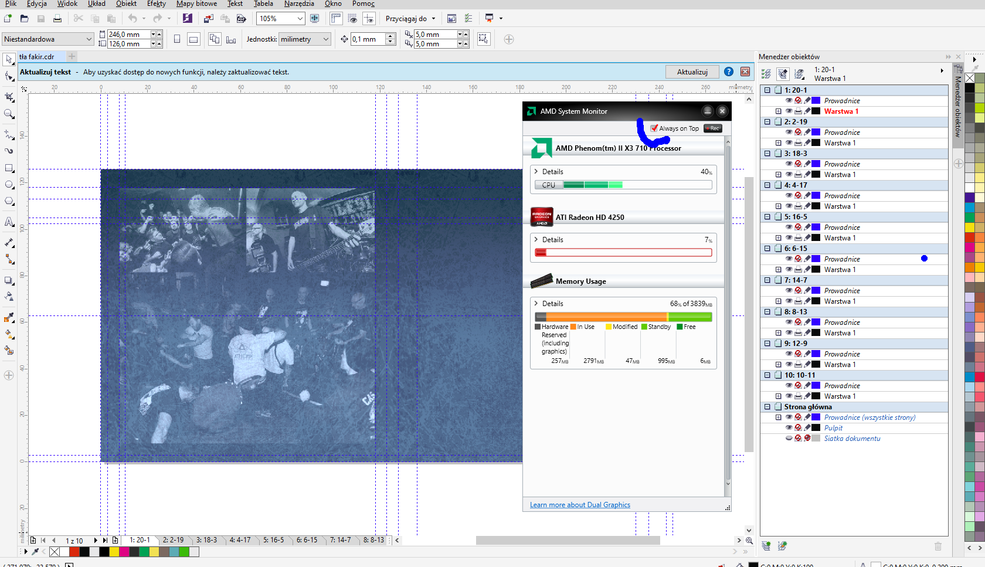
Task: Select the Zoom tool magnifier
Action: tap(9, 114)
